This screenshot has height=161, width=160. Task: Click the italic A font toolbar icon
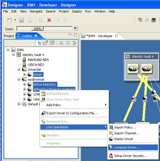pyautogui.click(x=147, y=20)
